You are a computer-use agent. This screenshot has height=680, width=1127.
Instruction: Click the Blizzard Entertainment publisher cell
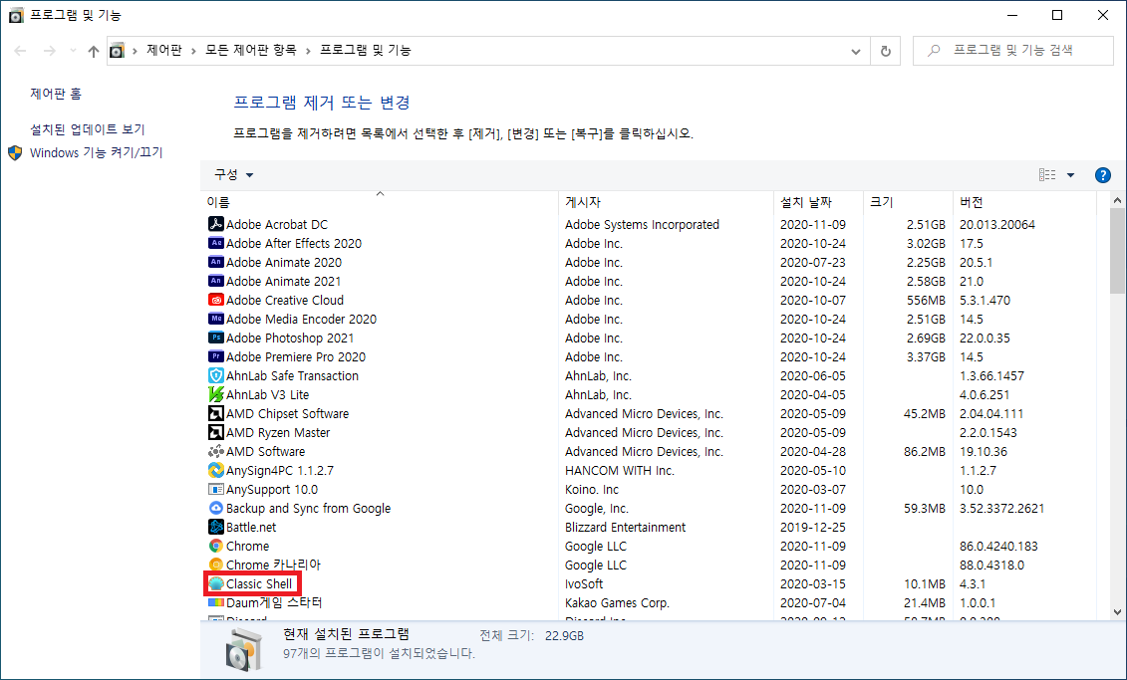(626, 527)
